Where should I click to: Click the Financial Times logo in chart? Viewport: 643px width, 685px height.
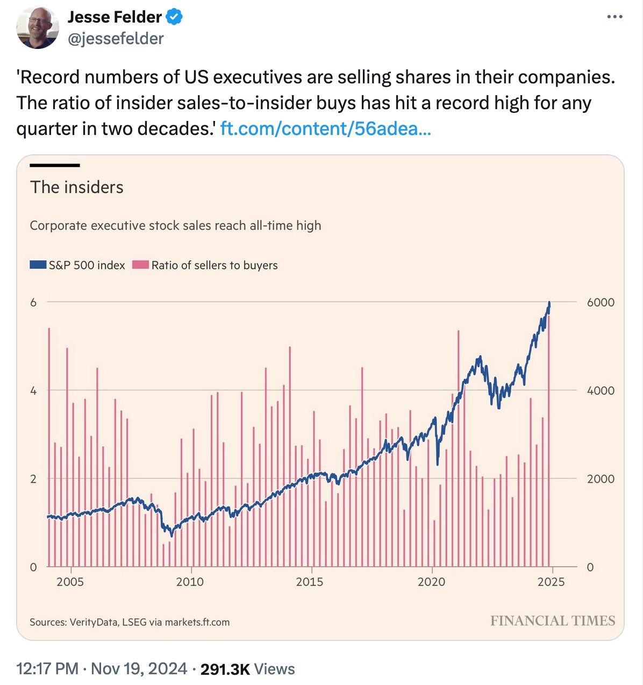pyautogui.click(x=552, y=621)
